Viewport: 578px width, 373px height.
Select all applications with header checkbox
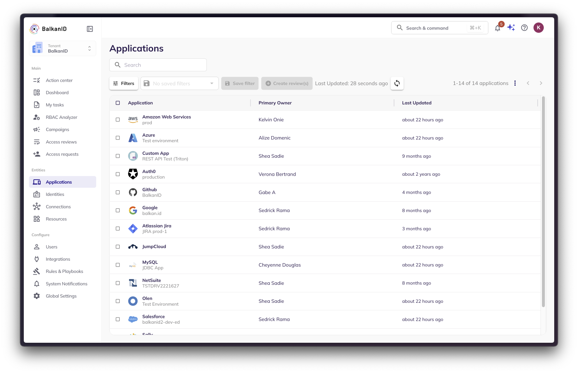(x=118, y=103)
